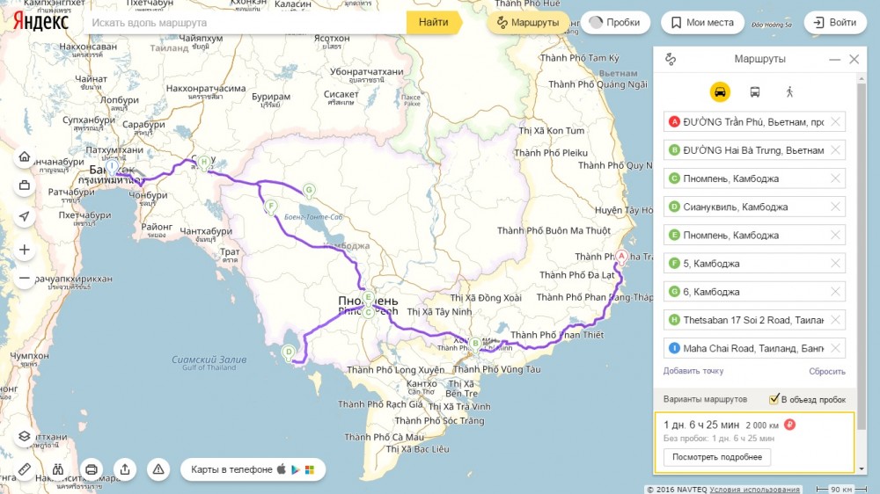
Task: Click map marker G on the map
Action: point(309,190)
